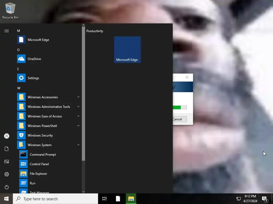Open the clock showing 9:12 PM
Screen dimensions: 273x204
coord(250,199)
